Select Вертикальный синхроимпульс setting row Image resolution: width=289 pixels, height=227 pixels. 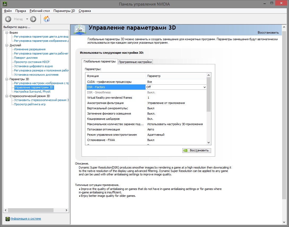(146, 108)
